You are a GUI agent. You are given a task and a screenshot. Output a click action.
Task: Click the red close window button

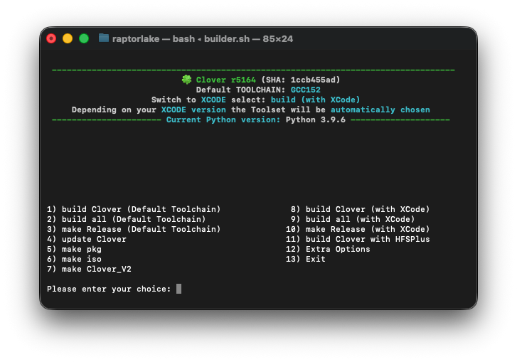51,38
